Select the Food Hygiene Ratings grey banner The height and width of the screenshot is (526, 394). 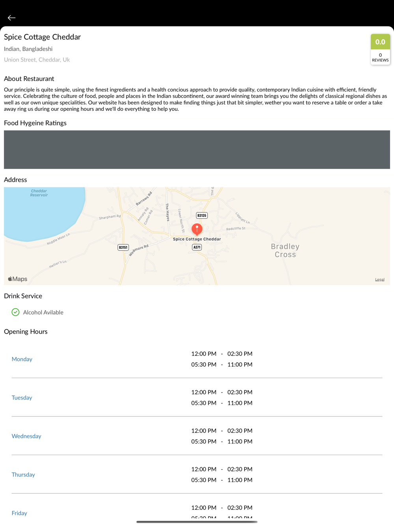(x=197, y=150)
